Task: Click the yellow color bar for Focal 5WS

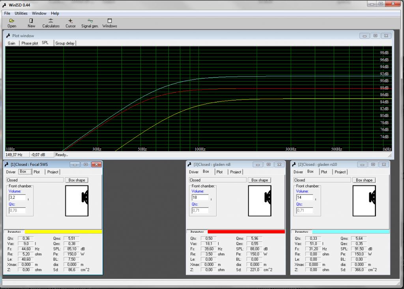Action: coord(63,232)
